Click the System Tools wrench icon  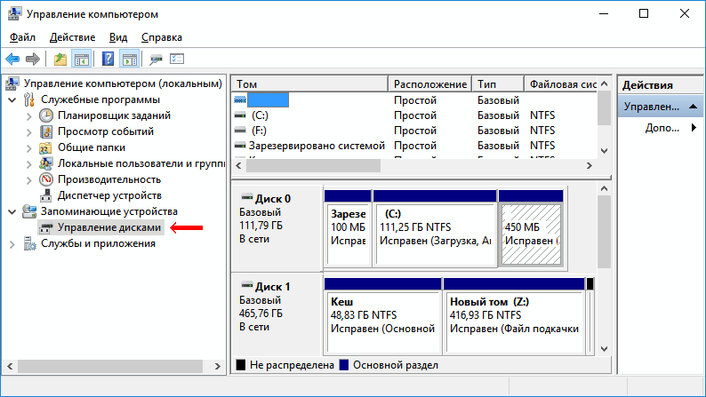(x=29, y=99)
